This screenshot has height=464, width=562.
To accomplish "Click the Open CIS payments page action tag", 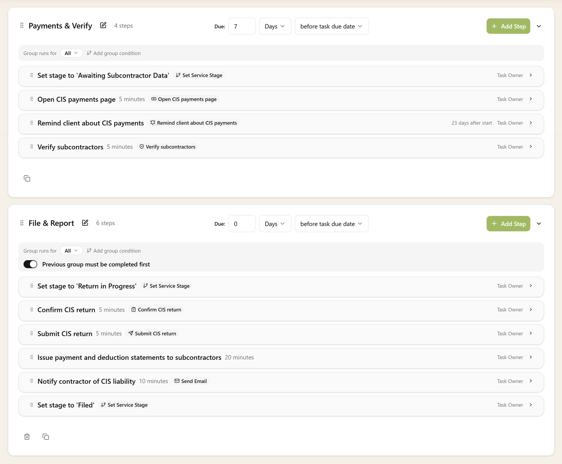I will (x=184, y=99).
